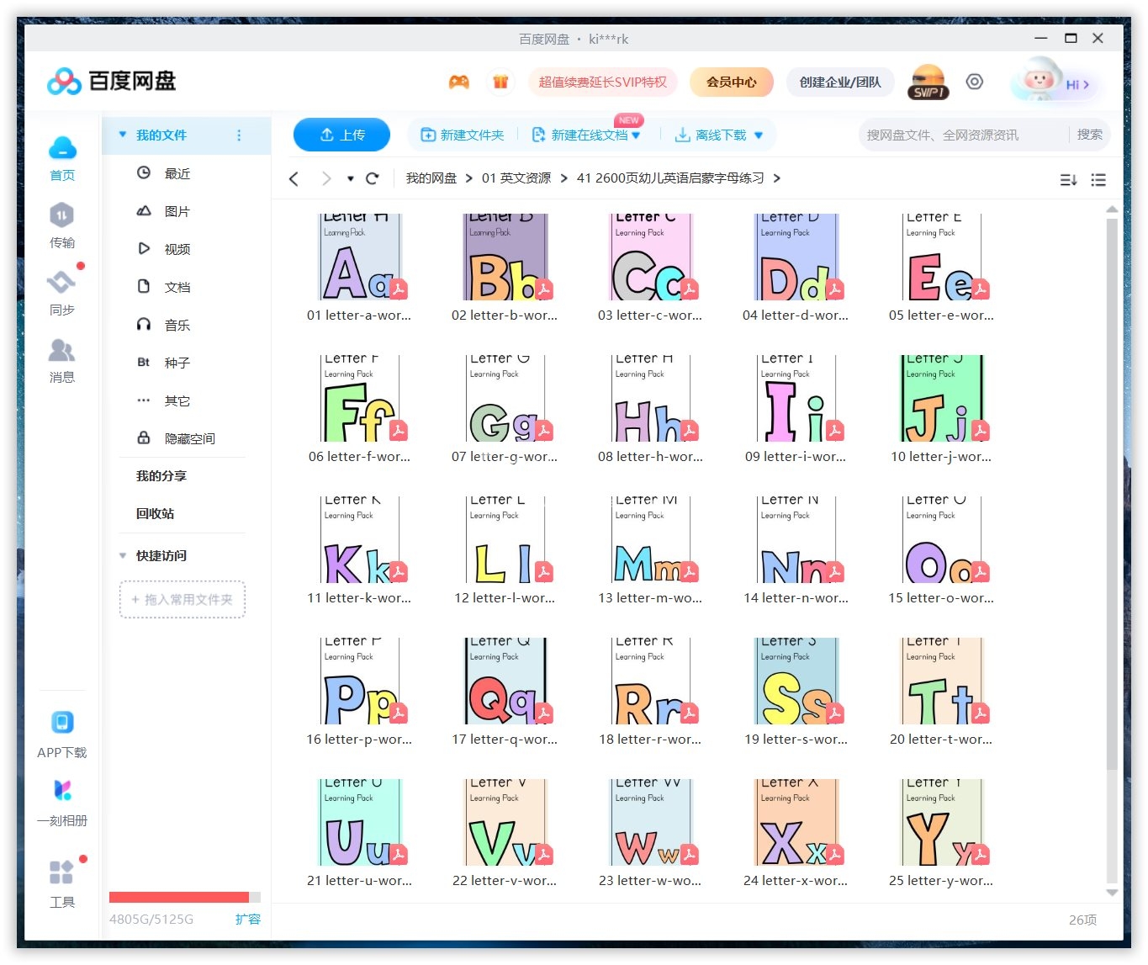Open the 离线下载 dropdown menu
Viewport: 1148px width, 965px height.
pos(759,135)
